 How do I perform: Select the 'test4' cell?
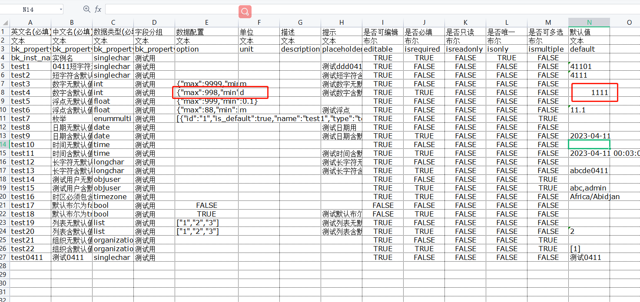[30, 92]
